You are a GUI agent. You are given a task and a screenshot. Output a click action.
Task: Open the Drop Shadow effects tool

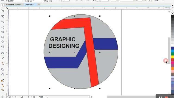tap(2, 70)
